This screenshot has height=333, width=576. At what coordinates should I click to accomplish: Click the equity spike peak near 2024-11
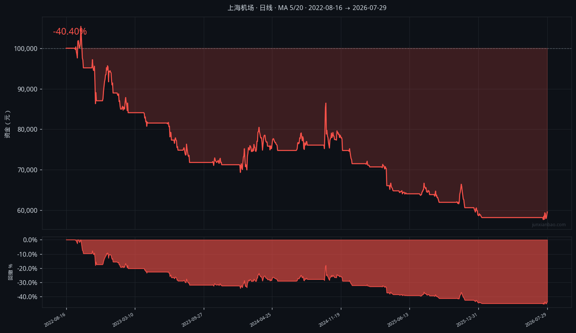(326, 103)
